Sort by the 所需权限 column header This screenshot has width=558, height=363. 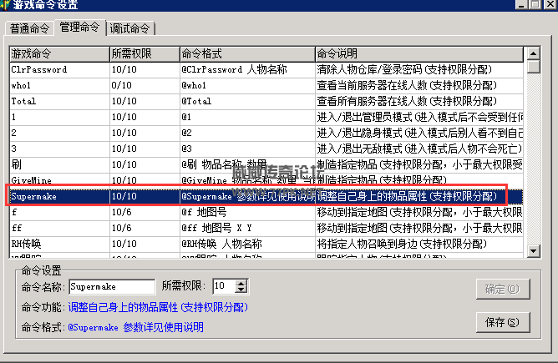pyautogui.click(x=144, y=53)
